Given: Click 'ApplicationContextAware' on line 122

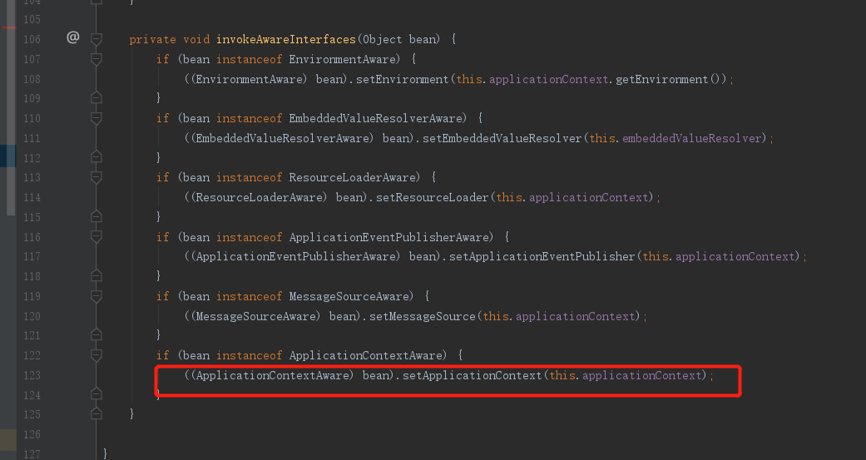Looking at the screenshot, I should pyautogui.click(x=366, y=355).
